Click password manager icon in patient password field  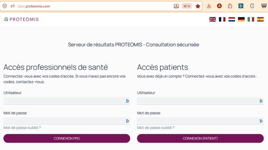click(261, 121)
